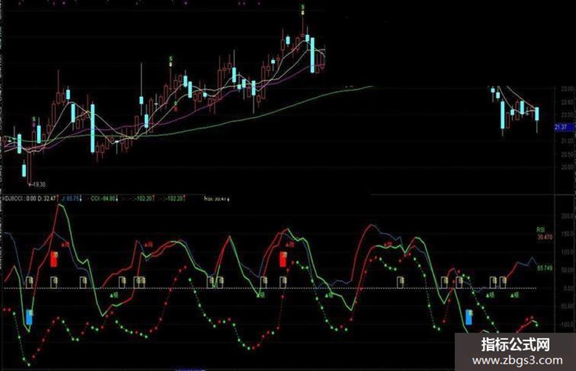
Task: Click the blue block marker near the chart's left edge
Action: click(29, 317)
